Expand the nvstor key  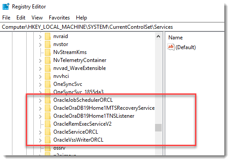[40, 45]
